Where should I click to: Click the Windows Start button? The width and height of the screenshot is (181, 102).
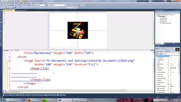(3, 100)
